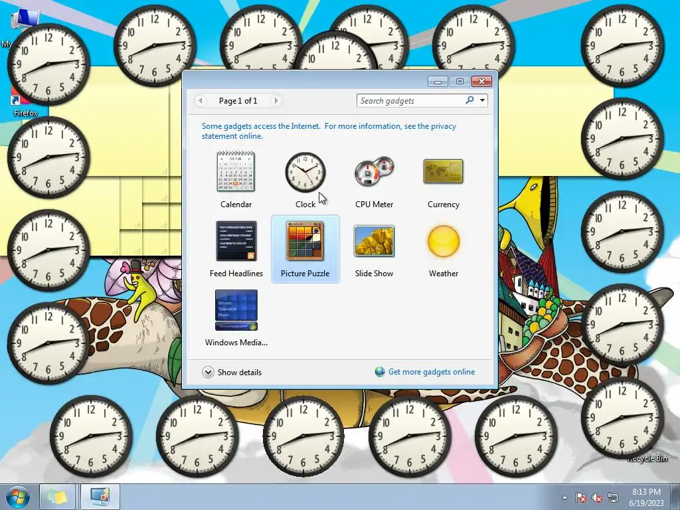Select the Picture Puzzle gadget icon
This screenshot has width=680, height=510.
tap(305, 241)
